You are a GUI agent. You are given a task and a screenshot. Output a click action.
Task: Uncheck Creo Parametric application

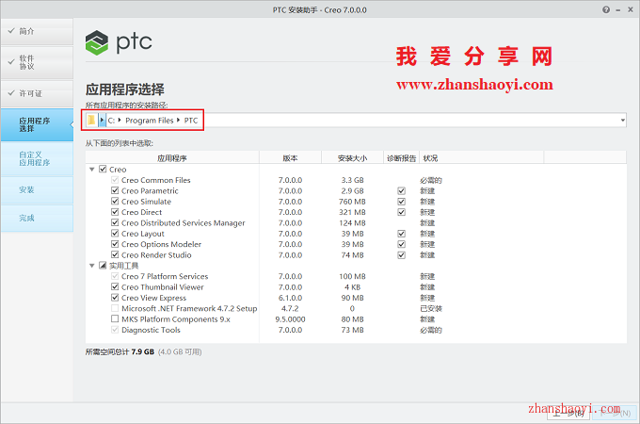(115, 190)
